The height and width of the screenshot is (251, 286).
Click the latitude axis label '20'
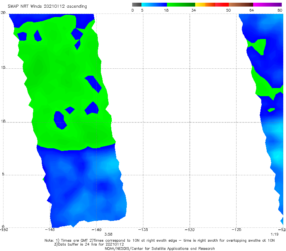click(x=3, y=13)
